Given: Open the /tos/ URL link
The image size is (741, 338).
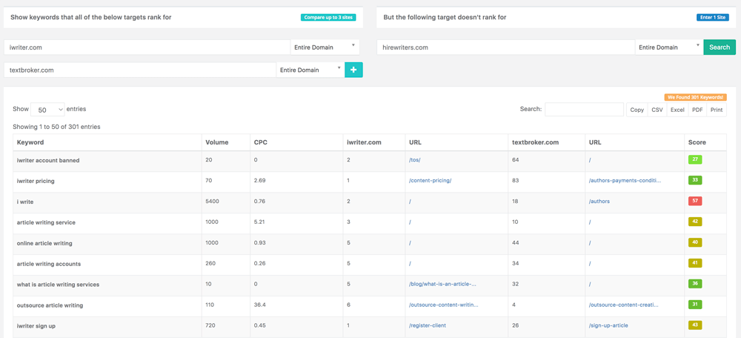Looking at the screenshot, I should 414,160.
